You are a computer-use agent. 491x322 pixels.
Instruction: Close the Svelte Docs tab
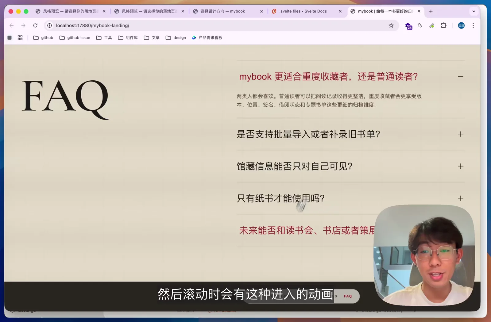click(340, 11)
